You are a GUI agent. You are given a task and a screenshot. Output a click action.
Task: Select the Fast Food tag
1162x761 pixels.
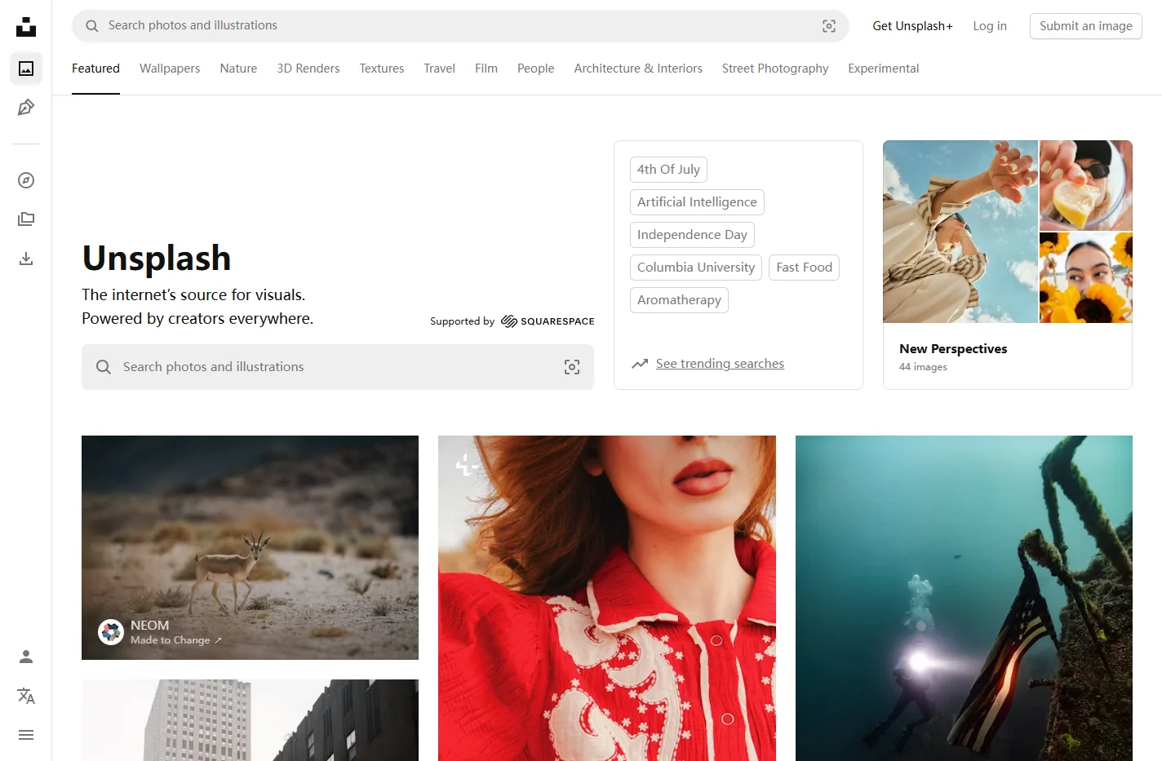tap(804, 268)
